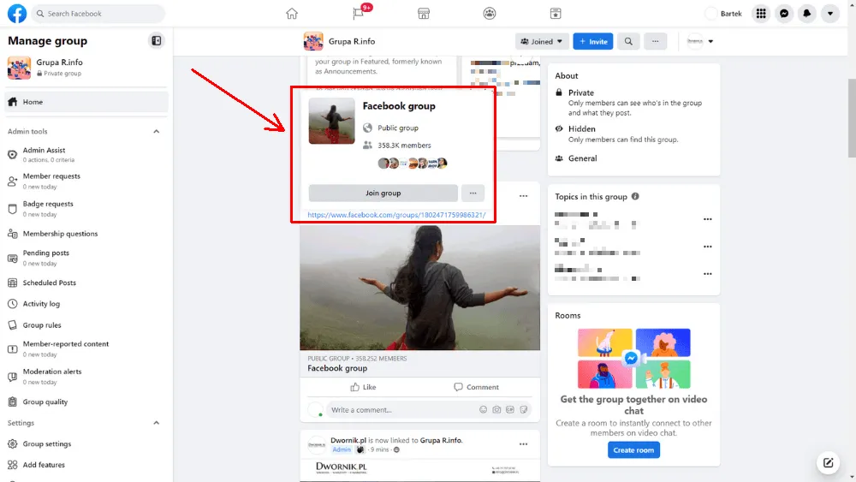
Task: Open the apps grid menu icon
Action: click(761, 14)
